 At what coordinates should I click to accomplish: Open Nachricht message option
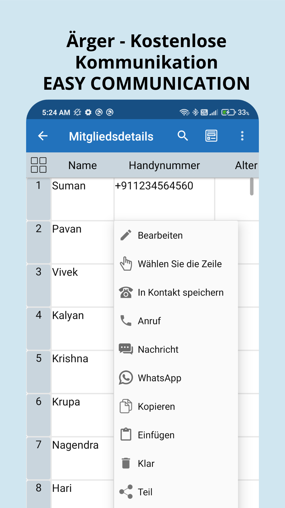click(x=176, y=350)
